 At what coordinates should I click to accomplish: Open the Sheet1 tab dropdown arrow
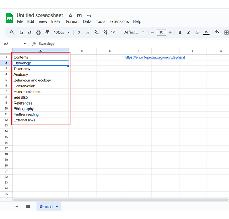tap(57, 207)
